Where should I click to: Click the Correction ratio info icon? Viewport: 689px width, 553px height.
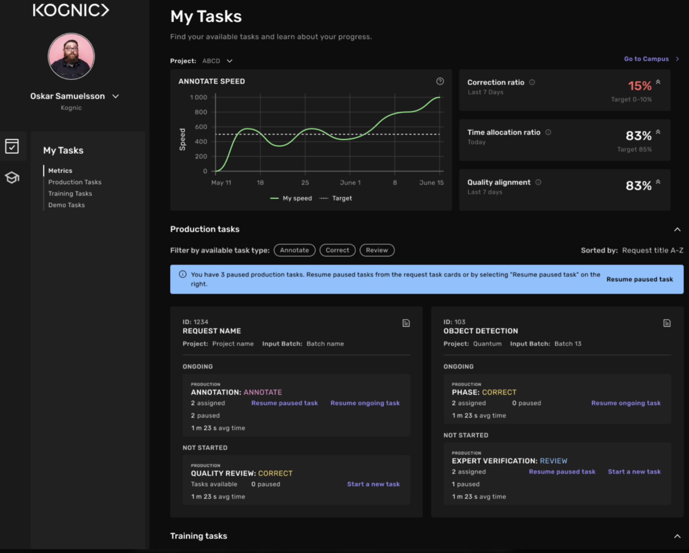(x=532, y=82)
